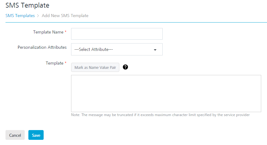The width and height of the screenshot is (267, 145).
Task: Click the SMS Template page heading
Action: click(27, 5)
